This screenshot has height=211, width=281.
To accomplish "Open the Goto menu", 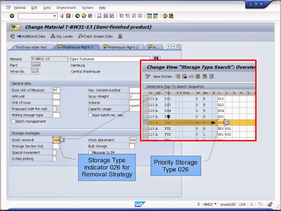I will click(x=47, y=7).
